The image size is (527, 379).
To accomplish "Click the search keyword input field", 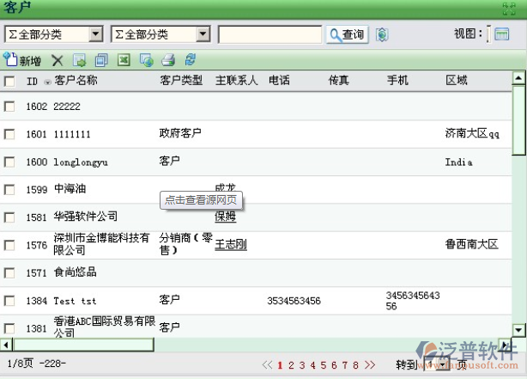I will (x=270, y=34).
